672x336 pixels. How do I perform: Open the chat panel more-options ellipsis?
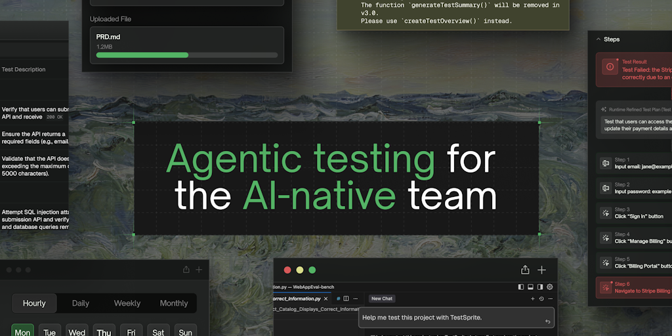tap(551, 299)
